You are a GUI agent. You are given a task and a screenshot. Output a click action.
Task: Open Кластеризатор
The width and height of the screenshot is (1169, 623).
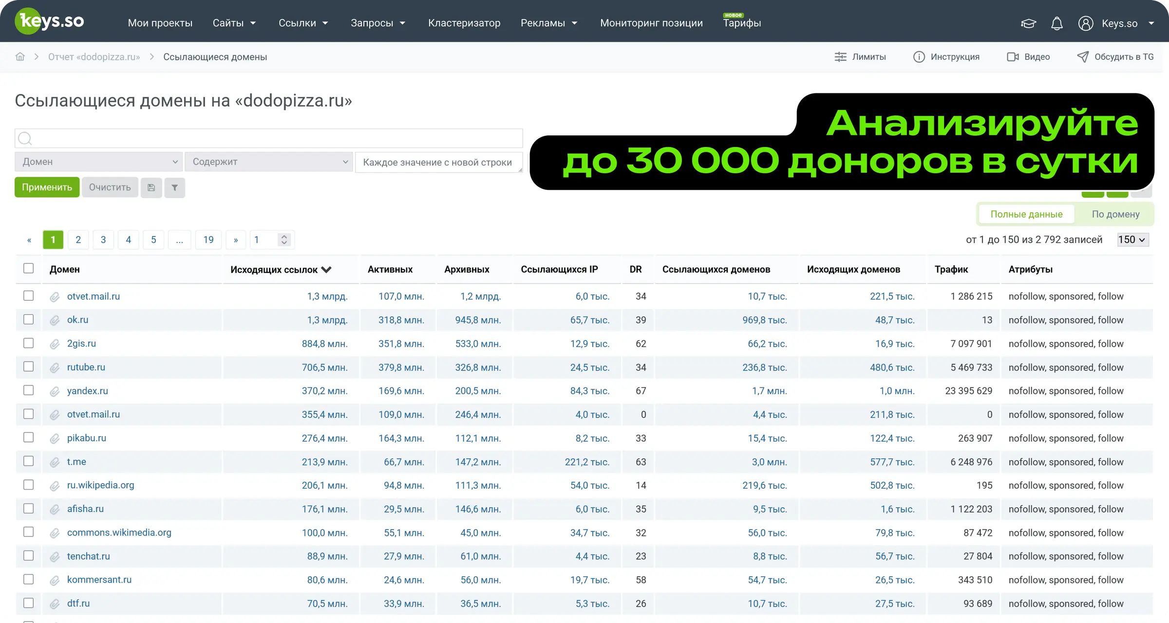[464, 23]
